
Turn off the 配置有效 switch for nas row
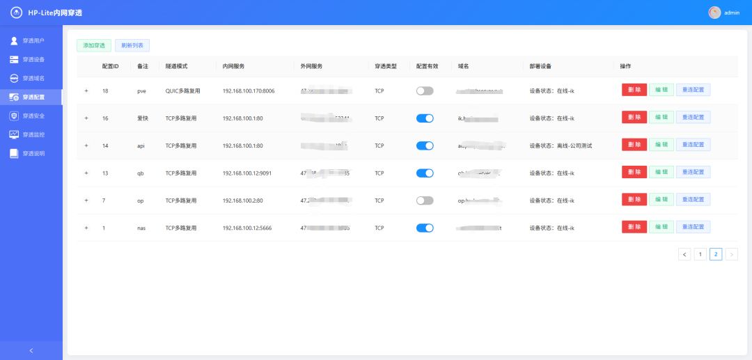click(425, 228)
